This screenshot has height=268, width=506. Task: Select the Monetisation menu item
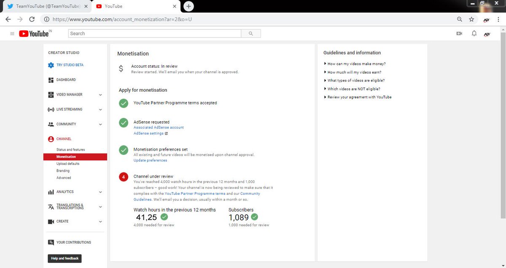click(75, 157)
